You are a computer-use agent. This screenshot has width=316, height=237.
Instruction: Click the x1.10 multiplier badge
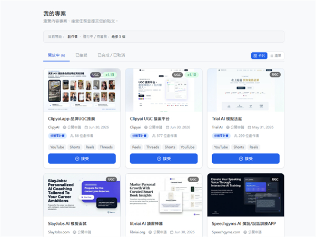[192, 75]
